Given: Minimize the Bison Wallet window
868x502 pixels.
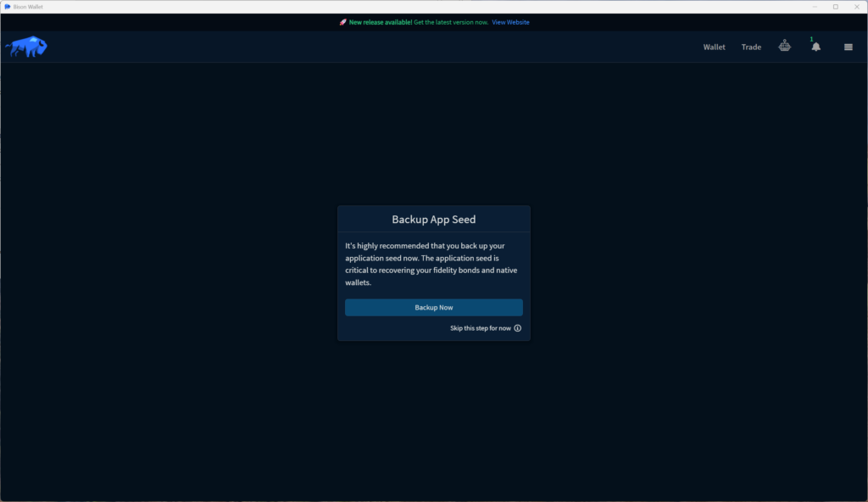Looking at the screenshot, I should tap(813, 7).
